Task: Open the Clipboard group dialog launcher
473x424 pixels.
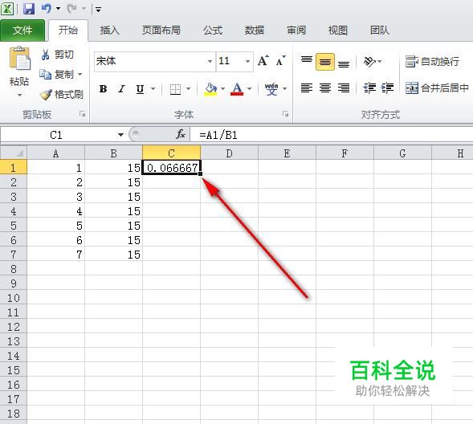Action: (83, 114)
